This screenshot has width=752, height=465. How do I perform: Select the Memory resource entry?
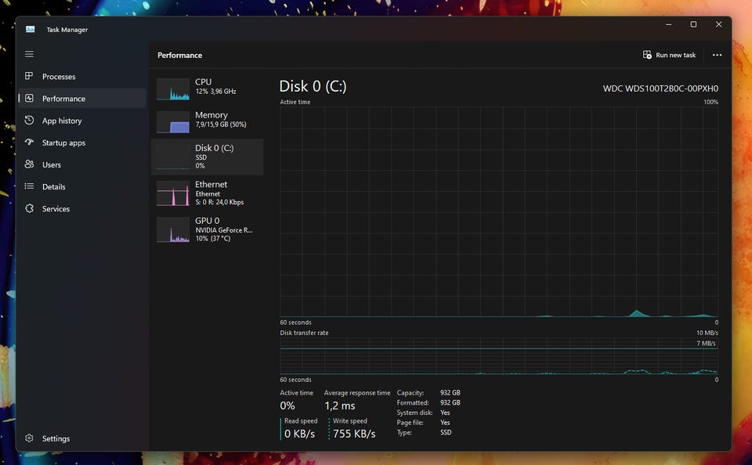pyautogui.click(x=207, y=120)
